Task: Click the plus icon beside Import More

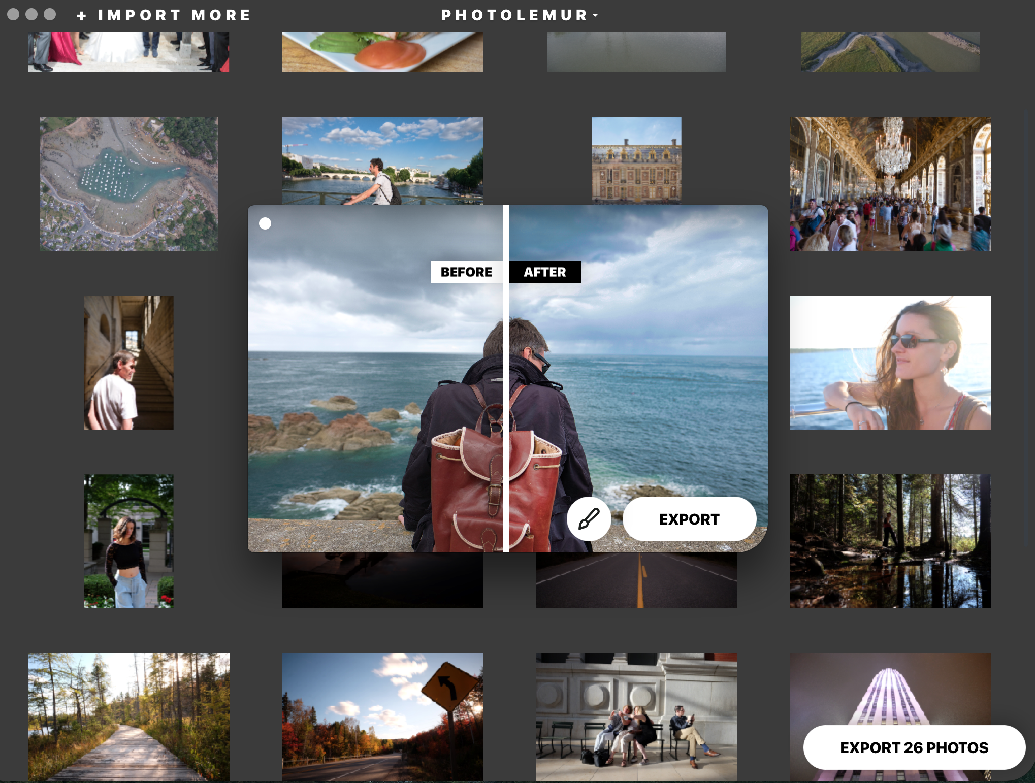Action: click(81, 16)
